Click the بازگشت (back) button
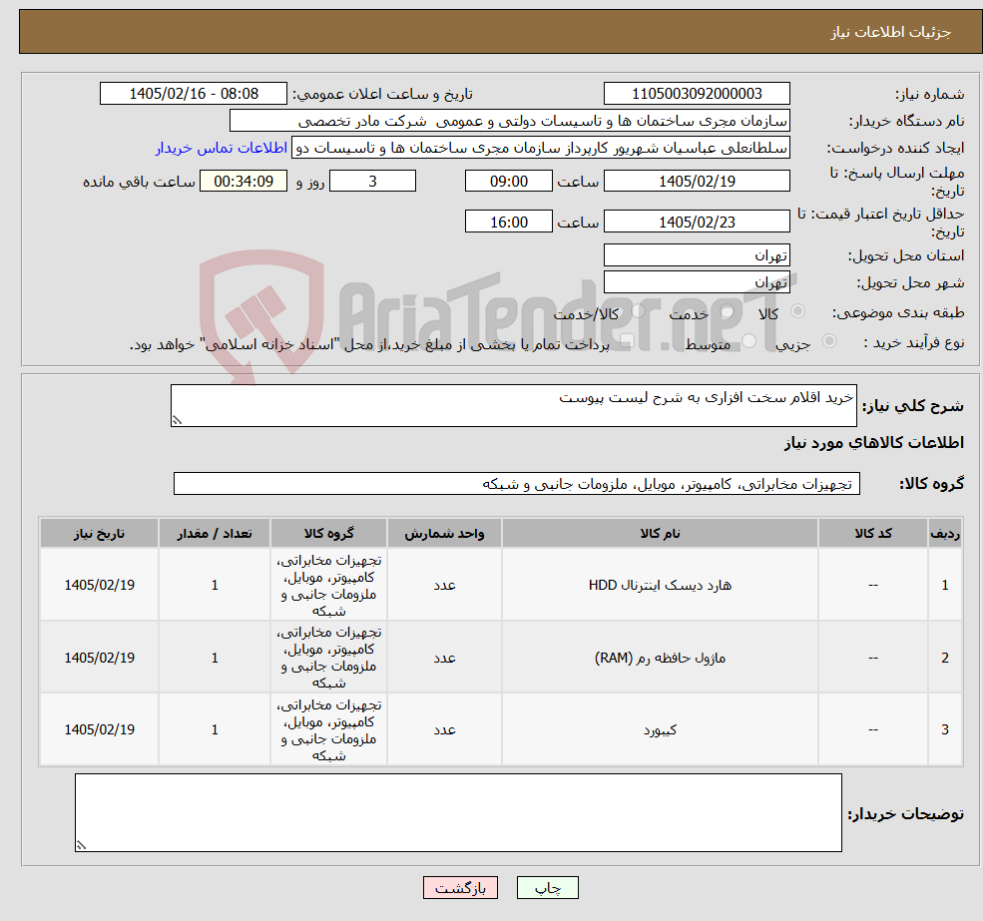Image resolution: width=983 pixels, height=921 pixels. click(x=460, y=888)
